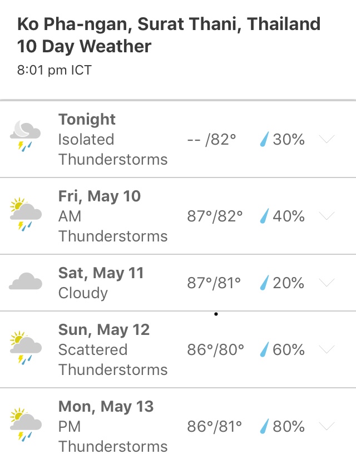Click the Tonight thunderstorm moon icon

pyautogui.click(x=25, y=137)
